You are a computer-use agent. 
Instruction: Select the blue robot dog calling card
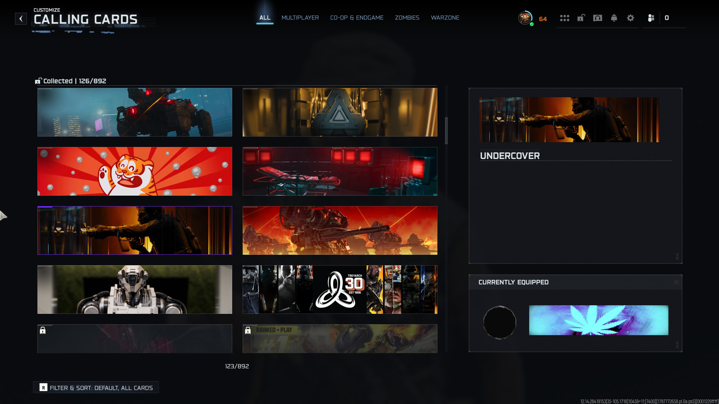(135, 112)
